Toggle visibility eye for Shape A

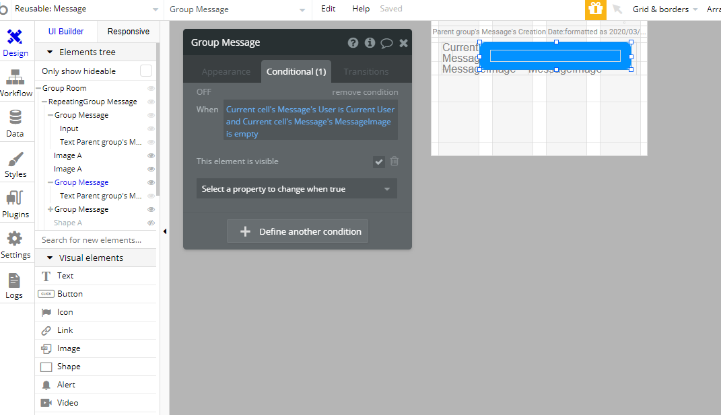(151, 223)
